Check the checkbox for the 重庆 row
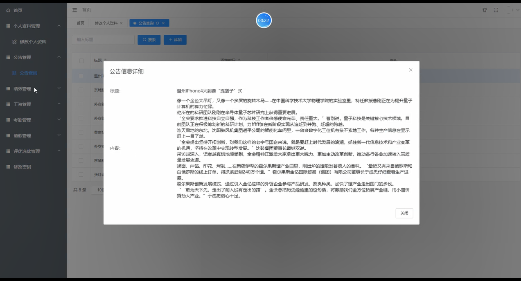 [x=81, y=132]
